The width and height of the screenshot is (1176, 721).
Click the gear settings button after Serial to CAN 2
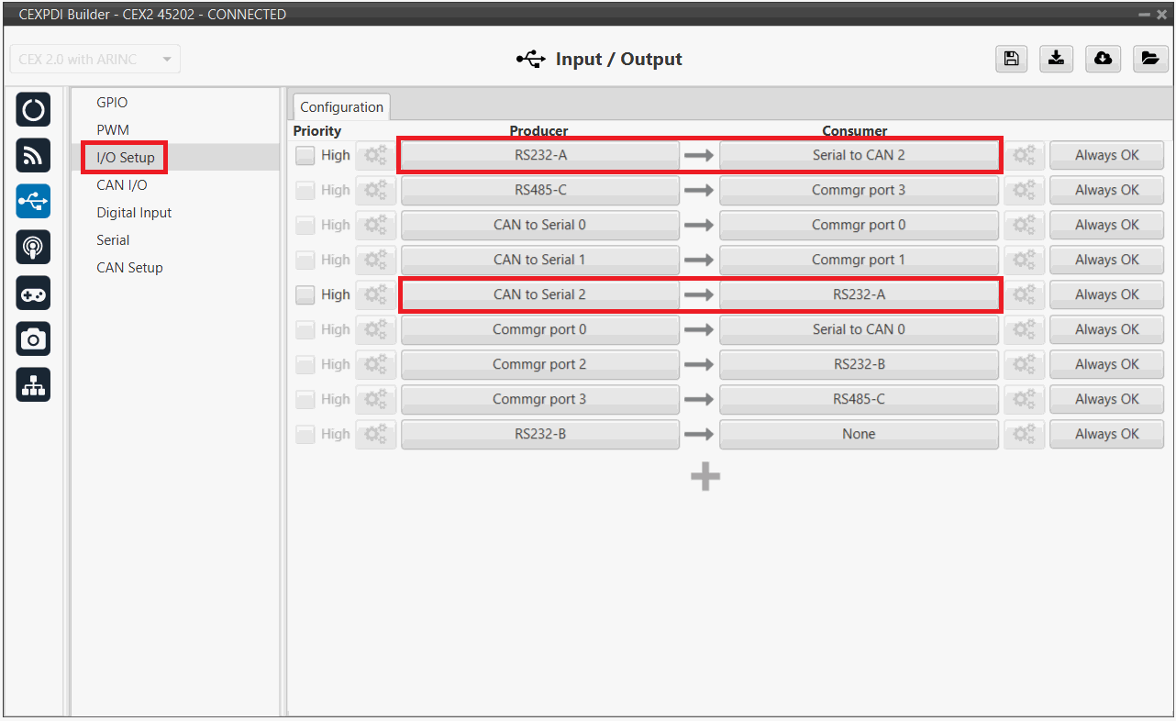1024,156
